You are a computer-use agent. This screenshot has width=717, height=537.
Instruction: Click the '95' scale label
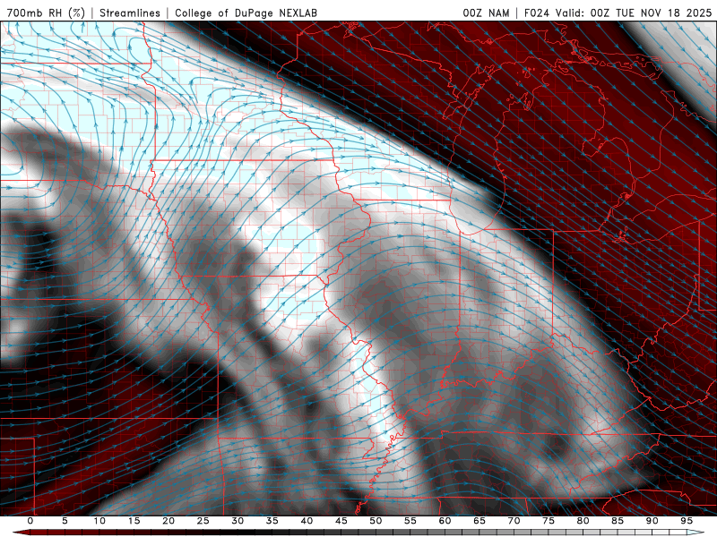coord(687,521)
